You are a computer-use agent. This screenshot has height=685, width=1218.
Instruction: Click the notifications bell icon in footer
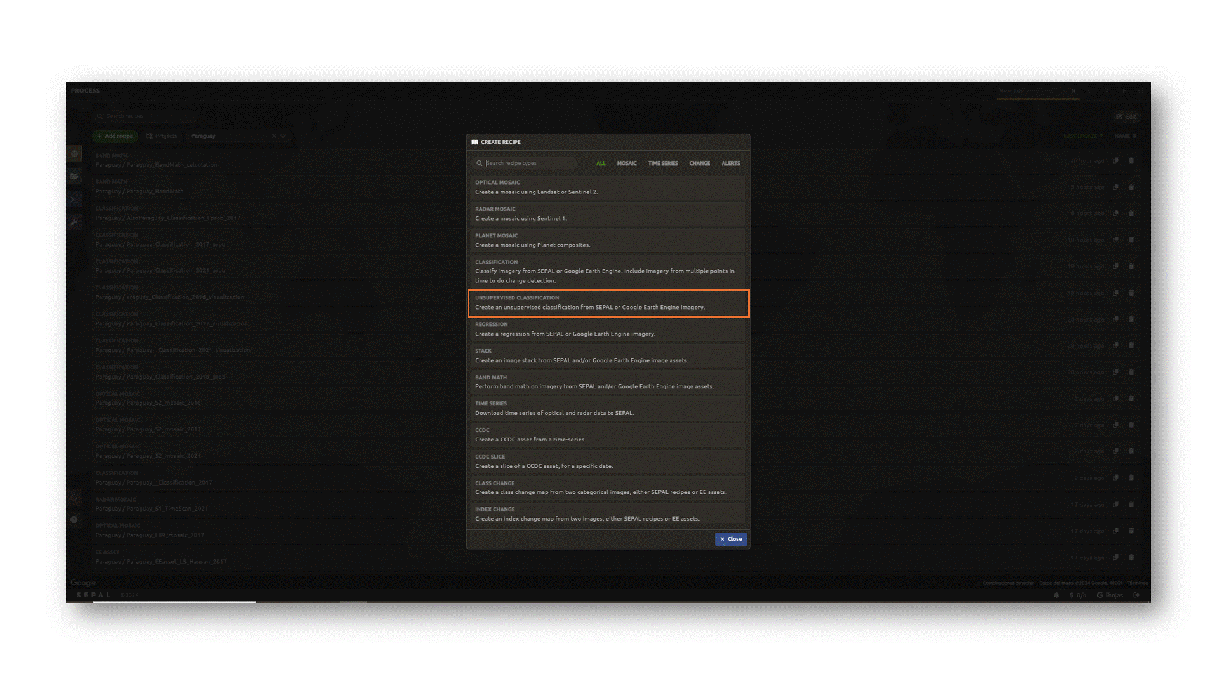(x=1056, y=595)
